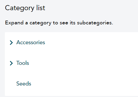Select the Accessories tree row label
Viewport: 138px width, 97px height.
31,42
